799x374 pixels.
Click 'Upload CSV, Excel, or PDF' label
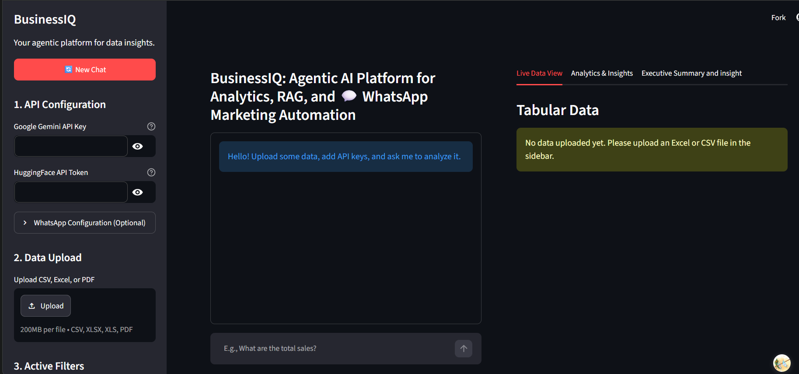tap(54, 280)
